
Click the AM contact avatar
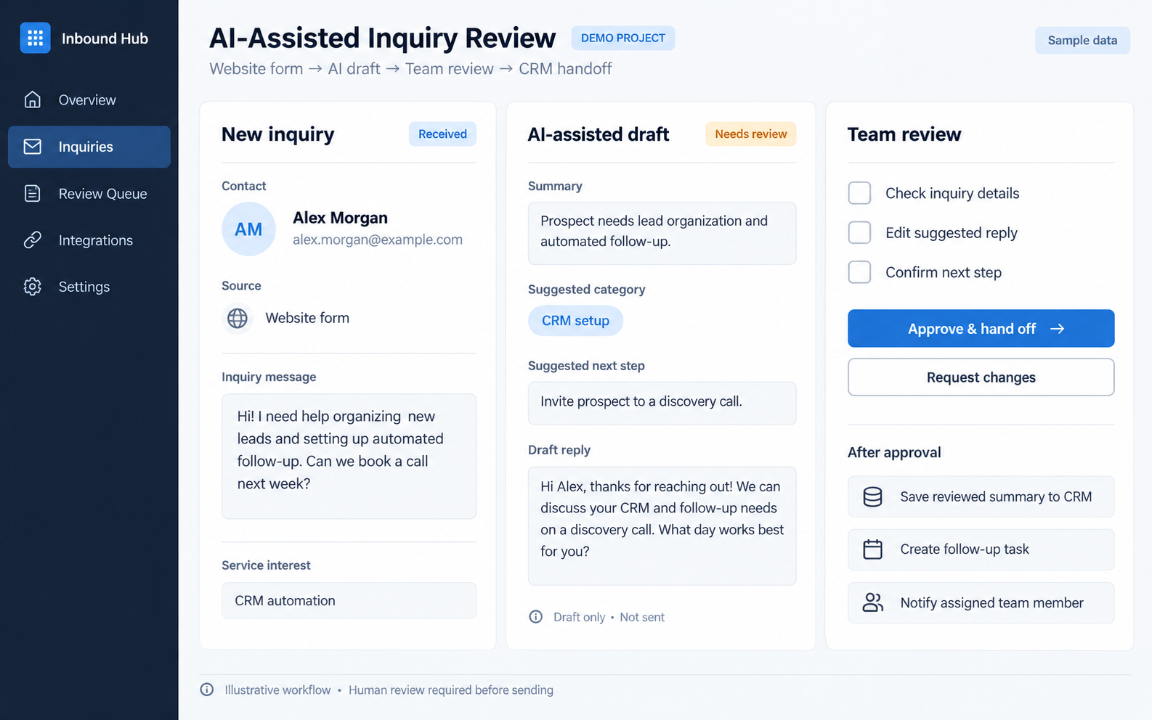[x=248, y=229]
